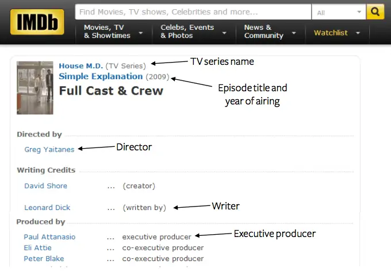Expand the Celebs, Events & Photos menu
The image size is (391, 272).
pyautogui.click(x=192, y=32)
